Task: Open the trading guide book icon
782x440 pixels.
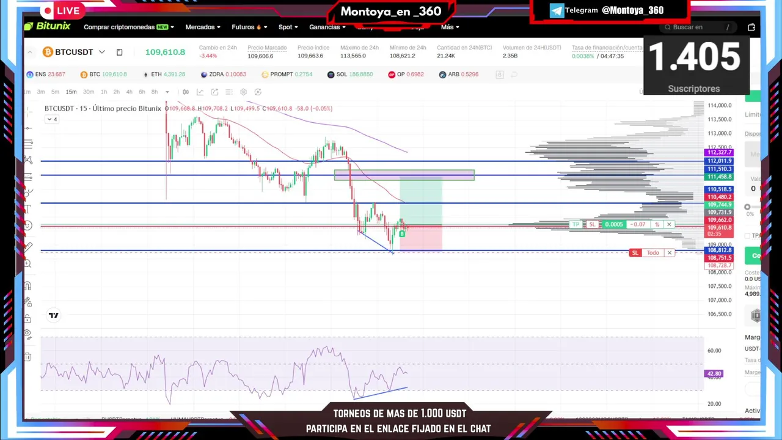Action: pyautogui.click(x=119, y=52)
